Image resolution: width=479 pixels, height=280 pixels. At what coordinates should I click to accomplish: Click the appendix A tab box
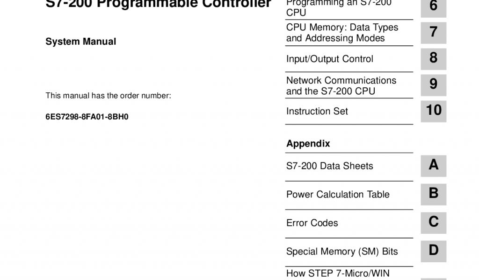(433, 165)
